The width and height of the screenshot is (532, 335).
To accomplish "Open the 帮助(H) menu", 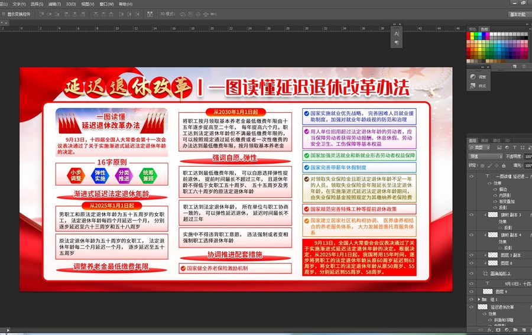I will coord(125,4).
